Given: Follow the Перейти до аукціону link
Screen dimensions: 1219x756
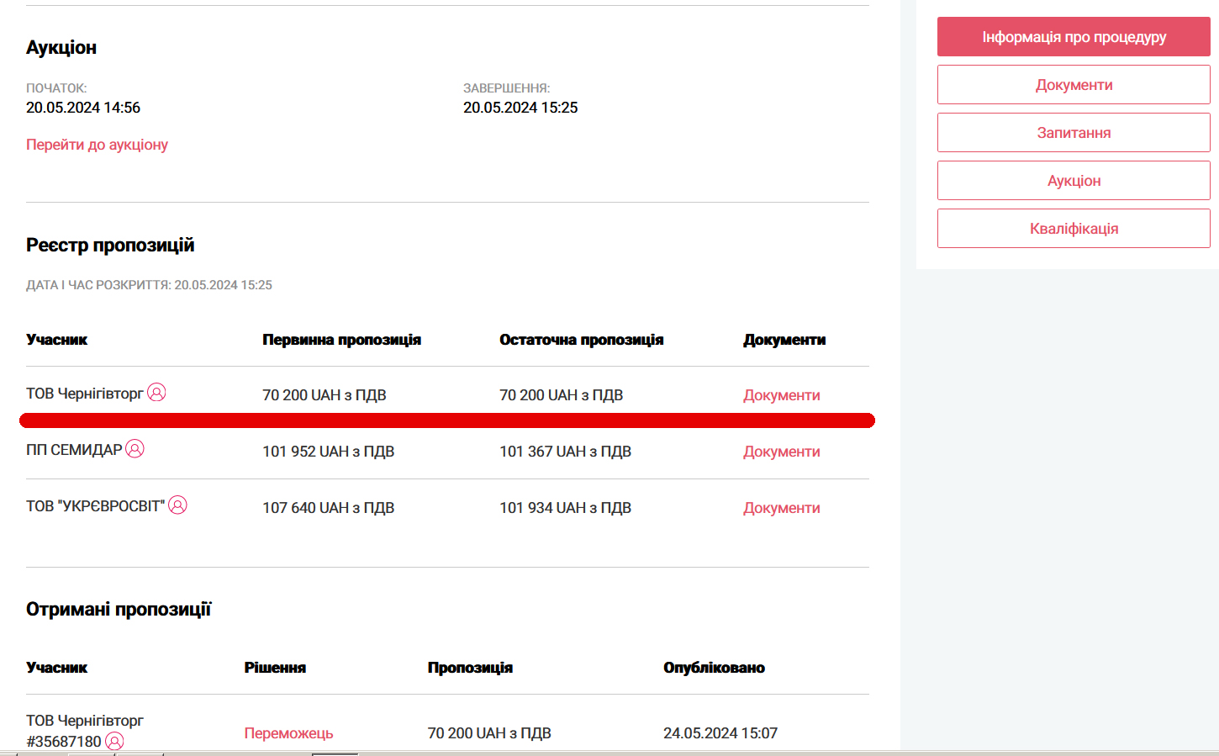Looking at the screenshot, I should pyautogui.click(x=97, y=145).
